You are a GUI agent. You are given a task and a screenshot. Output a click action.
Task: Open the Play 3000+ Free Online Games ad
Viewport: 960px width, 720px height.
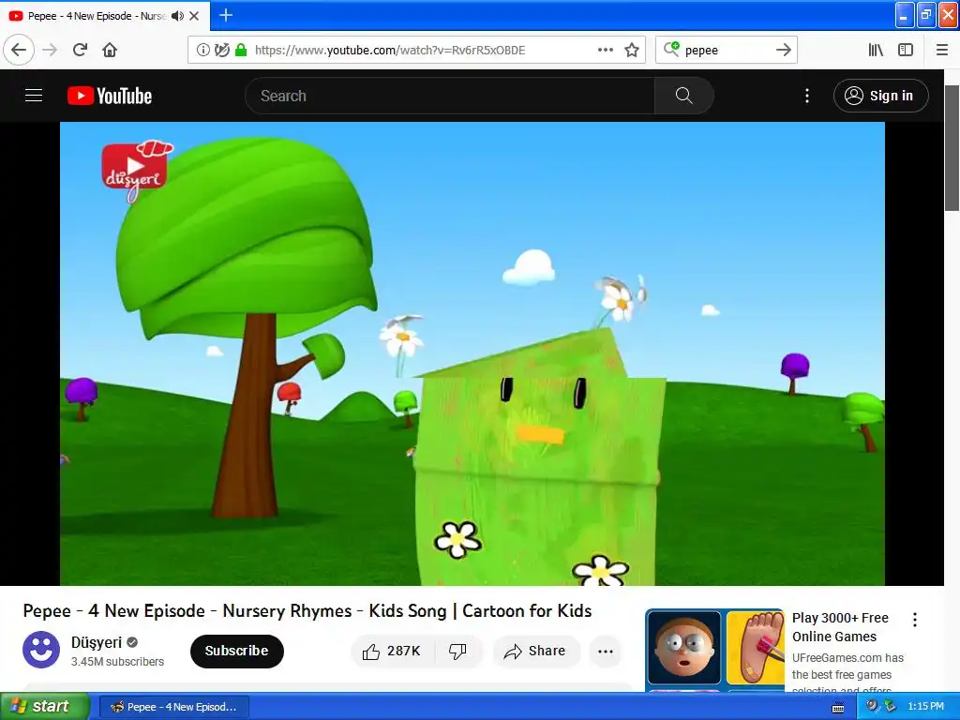(x=840, y=627)
